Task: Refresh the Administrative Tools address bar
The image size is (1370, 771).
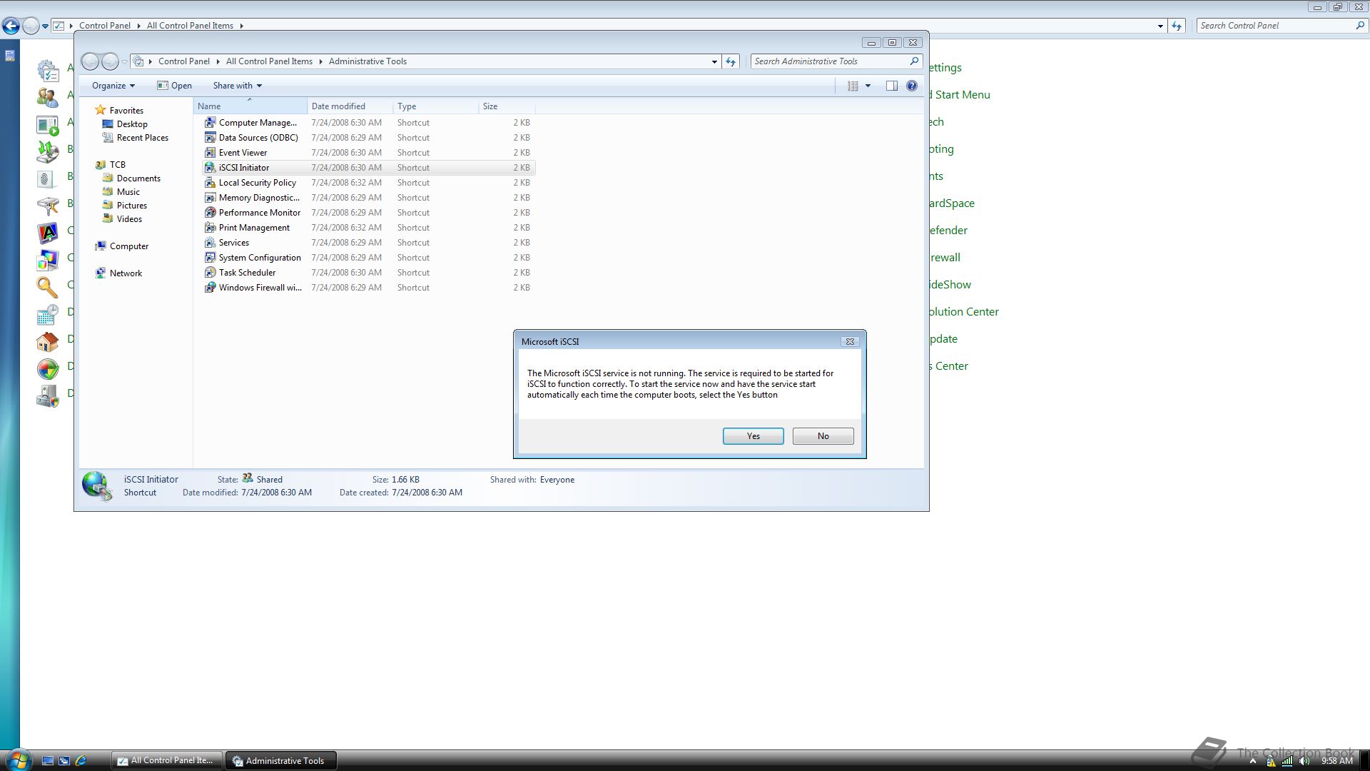Action: [731, 61]
